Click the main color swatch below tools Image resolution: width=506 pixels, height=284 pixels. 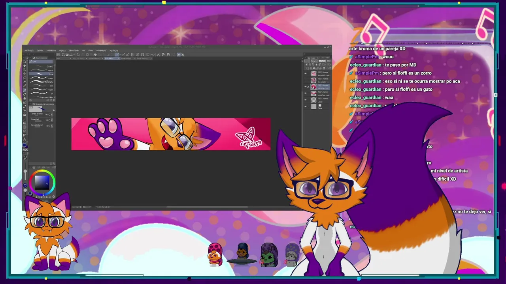click(24, 145)
